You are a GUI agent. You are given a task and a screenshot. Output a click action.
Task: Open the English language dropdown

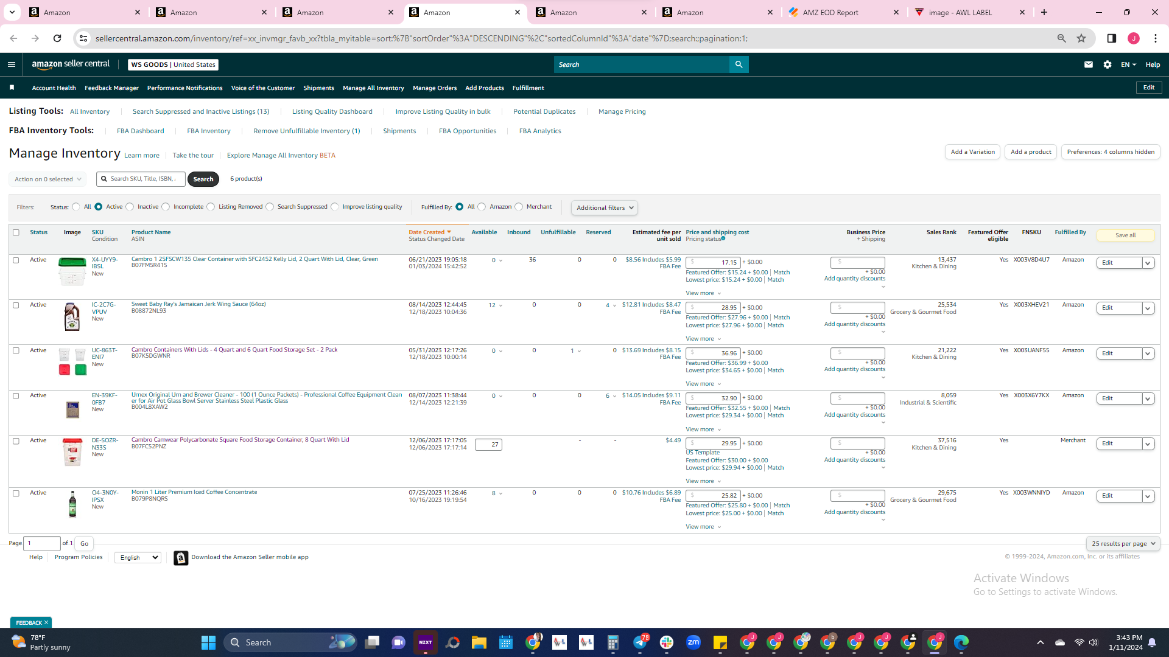click(x=138, y=558)
